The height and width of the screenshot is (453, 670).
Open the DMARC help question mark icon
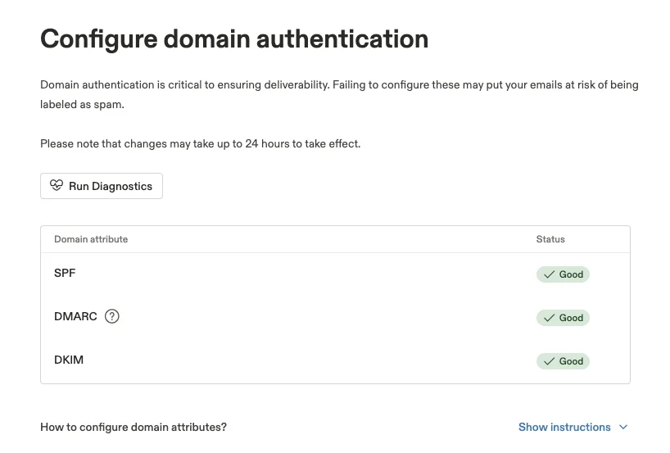pos(112,316)
